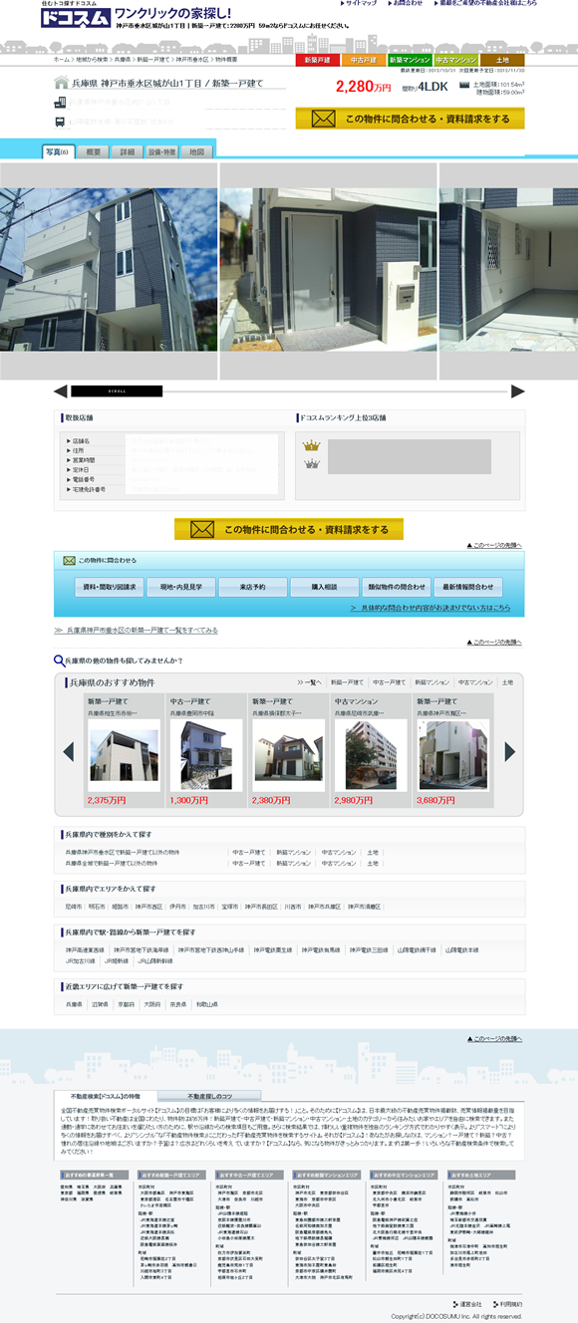Select the 土地 category tab
The image size is (578, 1323).
[x=503, y=61]
